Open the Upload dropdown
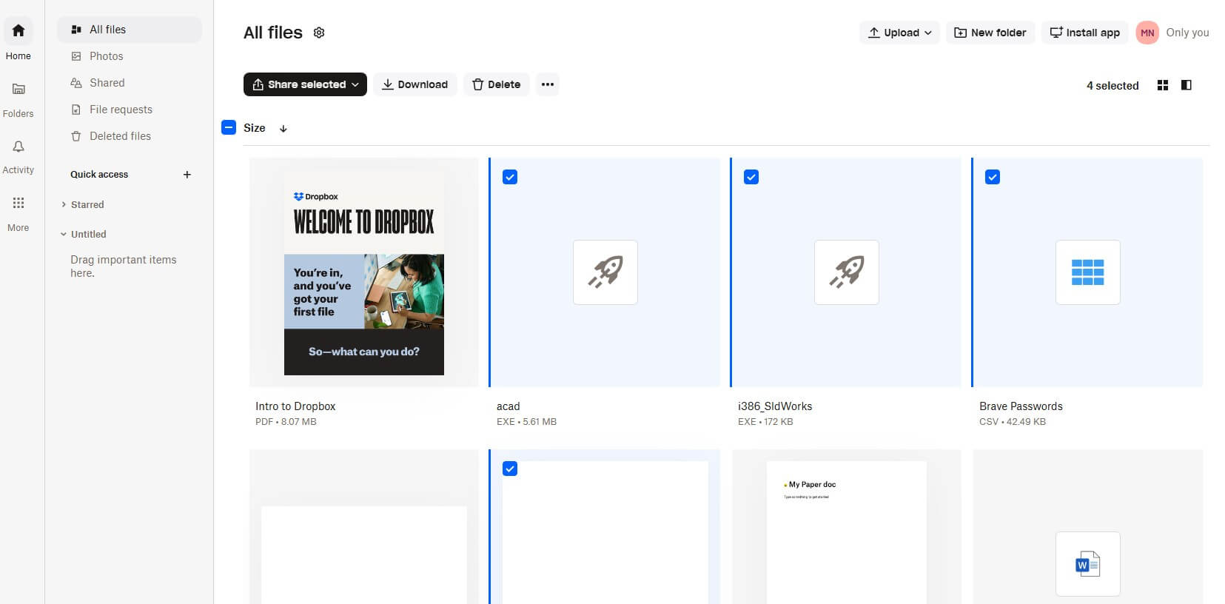Image resolution: width=1225 pixels, height=604 pixels. (x=900, y=33)
